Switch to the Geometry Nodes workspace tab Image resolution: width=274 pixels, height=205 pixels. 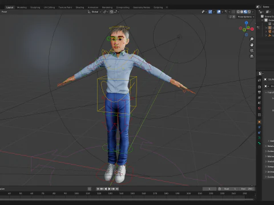(142, 7)
